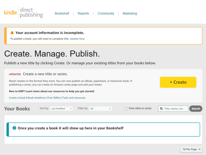
Task: Open the Community tab
Action: pos(106,13)
